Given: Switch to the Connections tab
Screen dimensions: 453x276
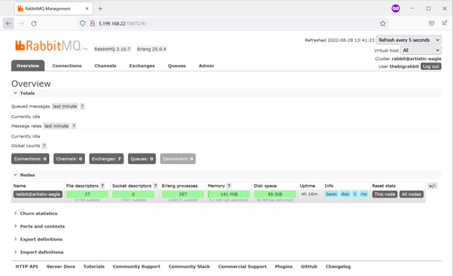Looking at the screenshot, I should [67, 66].
